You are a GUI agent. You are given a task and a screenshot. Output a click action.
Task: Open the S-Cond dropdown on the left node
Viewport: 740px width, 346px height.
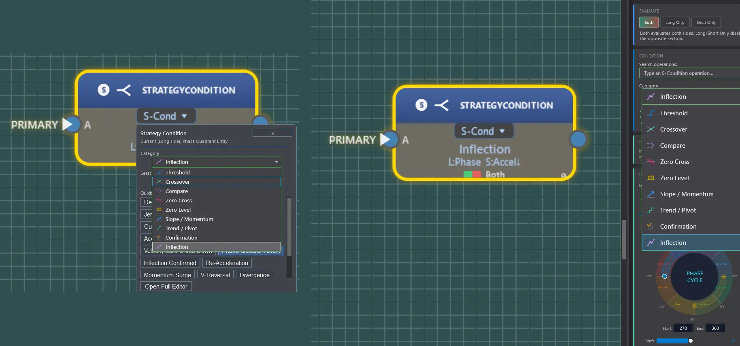[166, 116]
